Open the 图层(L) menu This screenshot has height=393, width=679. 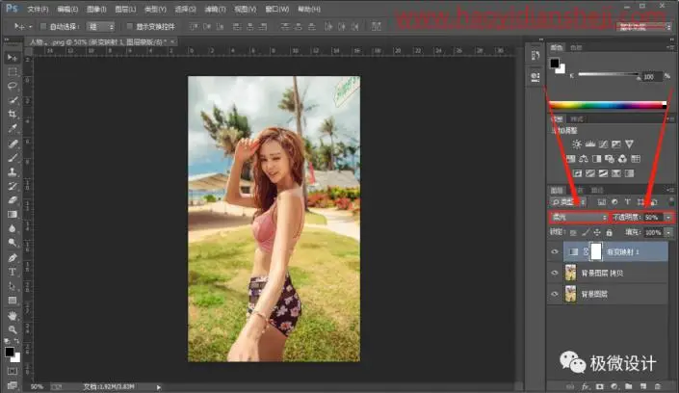tap(125, 9)
